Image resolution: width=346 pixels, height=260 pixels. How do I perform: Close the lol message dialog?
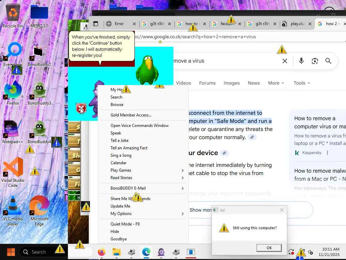[281, 210]
